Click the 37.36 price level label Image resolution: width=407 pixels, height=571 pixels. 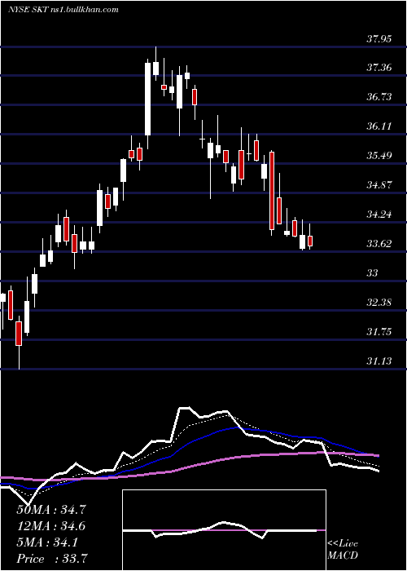coord(379,68)
